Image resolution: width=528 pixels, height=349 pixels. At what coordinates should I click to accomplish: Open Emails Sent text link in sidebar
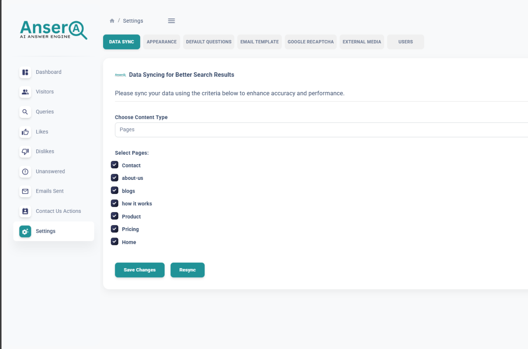tap(50, 191)
